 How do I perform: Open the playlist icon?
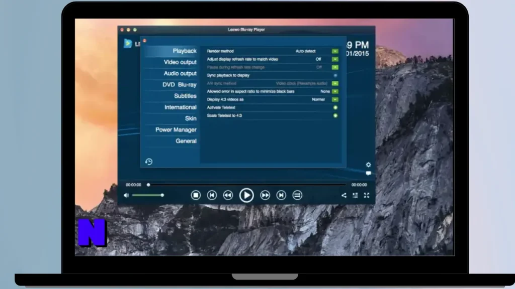[355, 195]
